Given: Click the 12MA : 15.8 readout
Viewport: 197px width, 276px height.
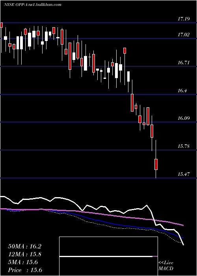Looking at the screenshot, I should [x=24, y=254].
